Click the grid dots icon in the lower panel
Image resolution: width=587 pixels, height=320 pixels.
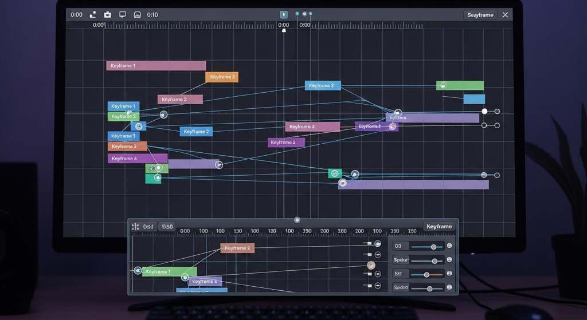coord(135,227)
